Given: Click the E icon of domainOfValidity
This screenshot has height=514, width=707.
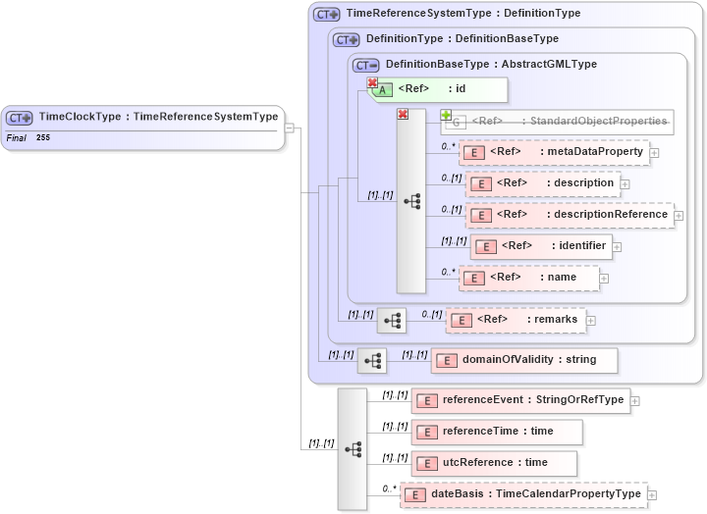Looking at the screenshot, I should click(447, 361).
